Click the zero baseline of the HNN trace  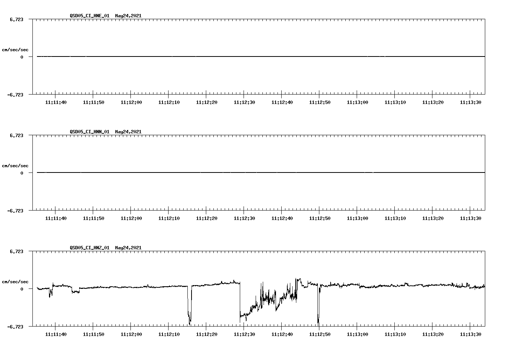[226, 172]
